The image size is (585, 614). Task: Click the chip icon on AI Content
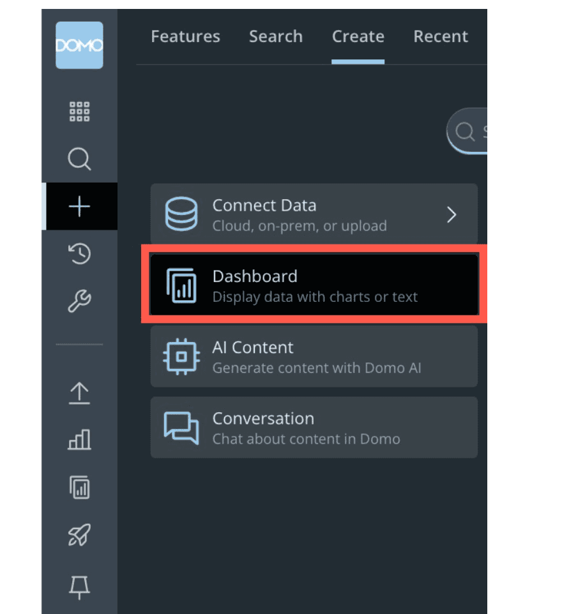(x=181, y=356)
